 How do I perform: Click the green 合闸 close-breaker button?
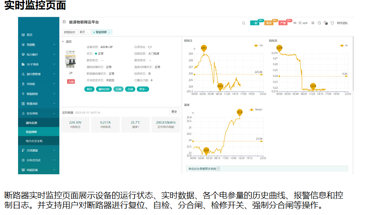click(x=130, y=89)
